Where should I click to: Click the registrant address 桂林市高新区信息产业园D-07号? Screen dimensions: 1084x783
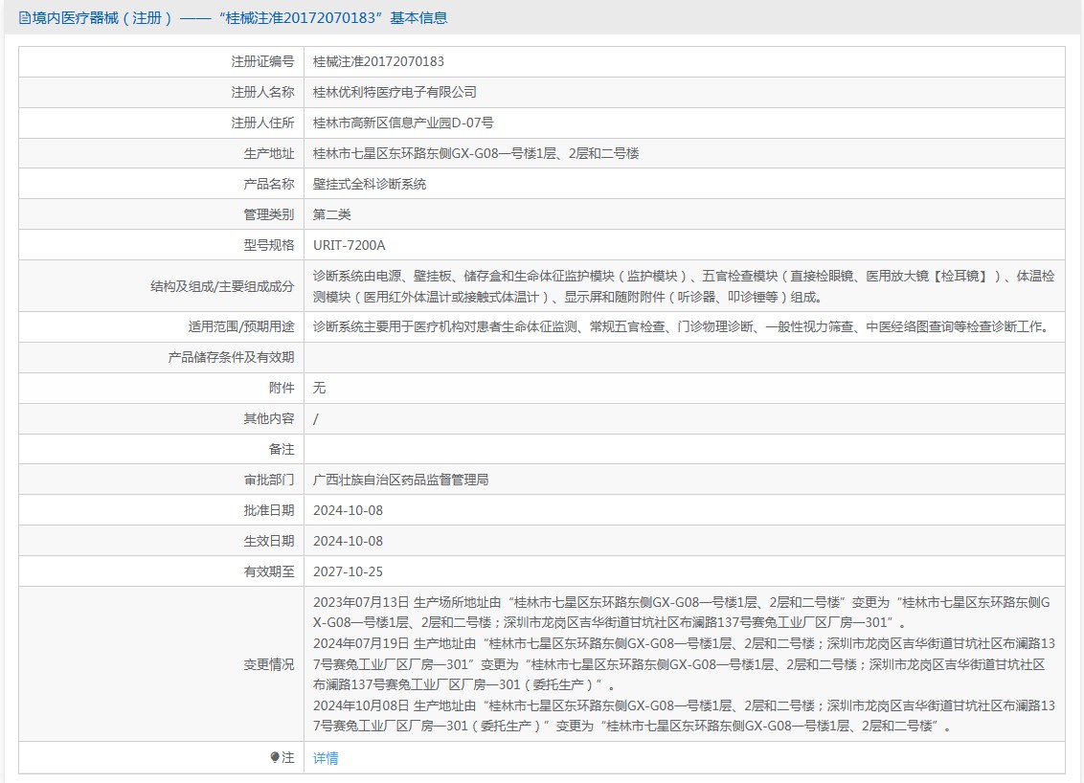(403, 123)
